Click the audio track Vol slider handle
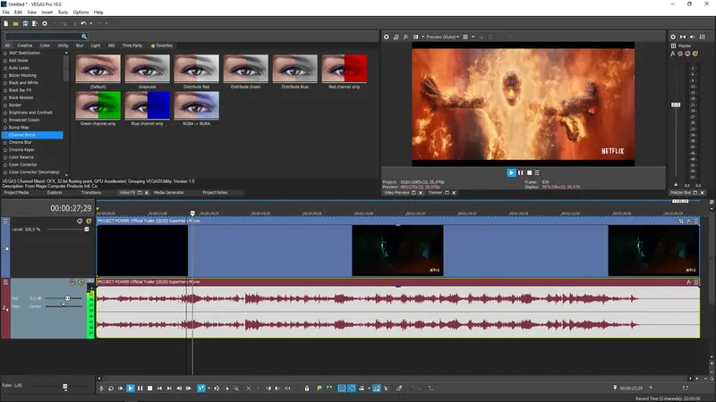The width and height of the screenshot is (716, 402). tap(67, 298)
